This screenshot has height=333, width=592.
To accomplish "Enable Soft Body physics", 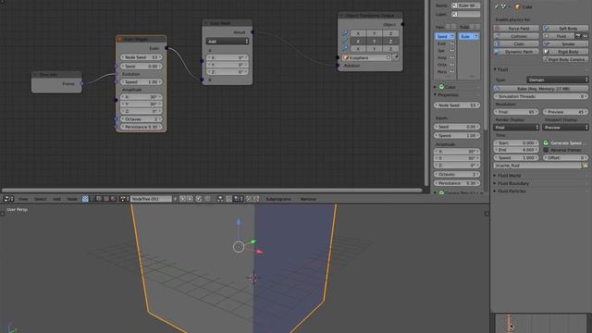I will (x=565, y=29).
